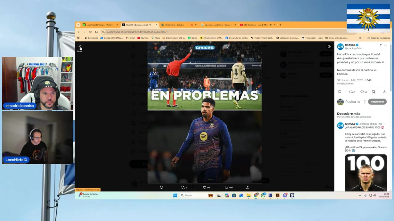Open WhatsApp from the taskbar
The height and width of the screenshot is (221, 394).
263,196
